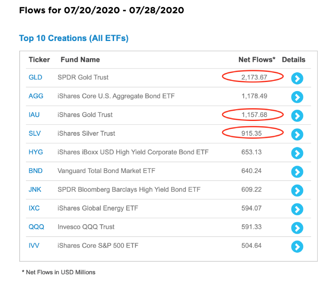Open details arrow for GLD row
The image size is (328, 287).
(297, 78)
